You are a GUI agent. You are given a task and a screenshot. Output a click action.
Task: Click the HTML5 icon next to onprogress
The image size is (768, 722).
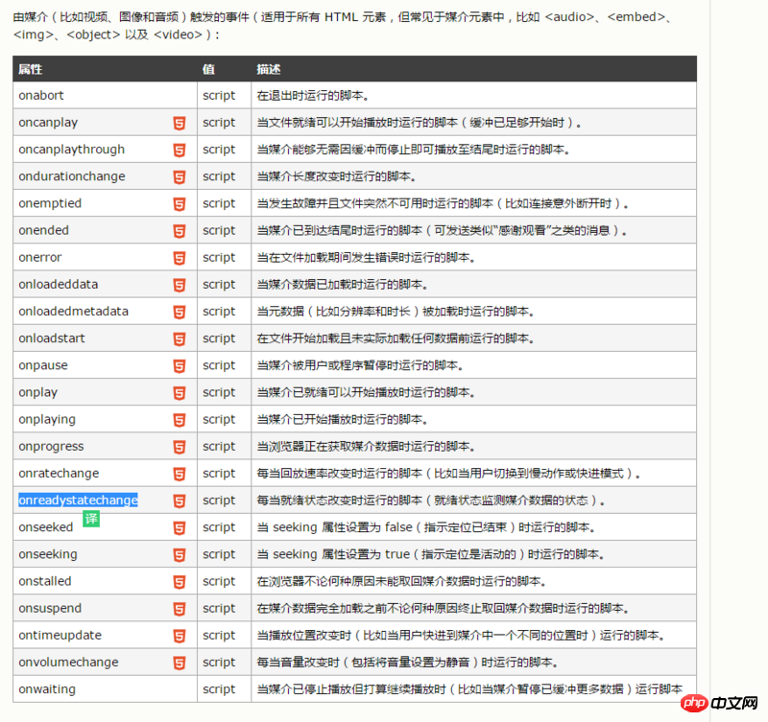coord(180,447)
